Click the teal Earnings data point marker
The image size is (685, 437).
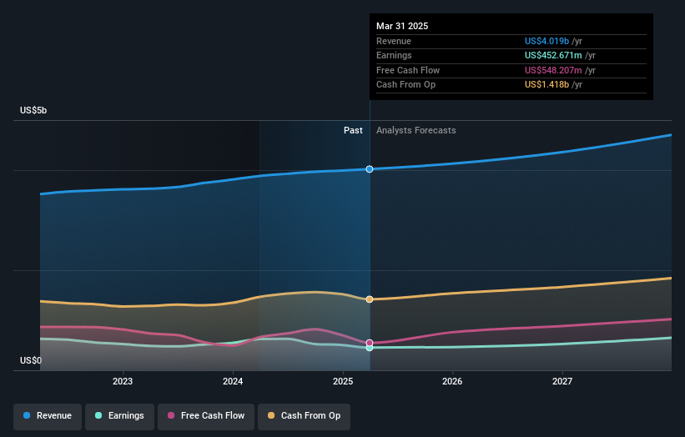click(370, 348)
